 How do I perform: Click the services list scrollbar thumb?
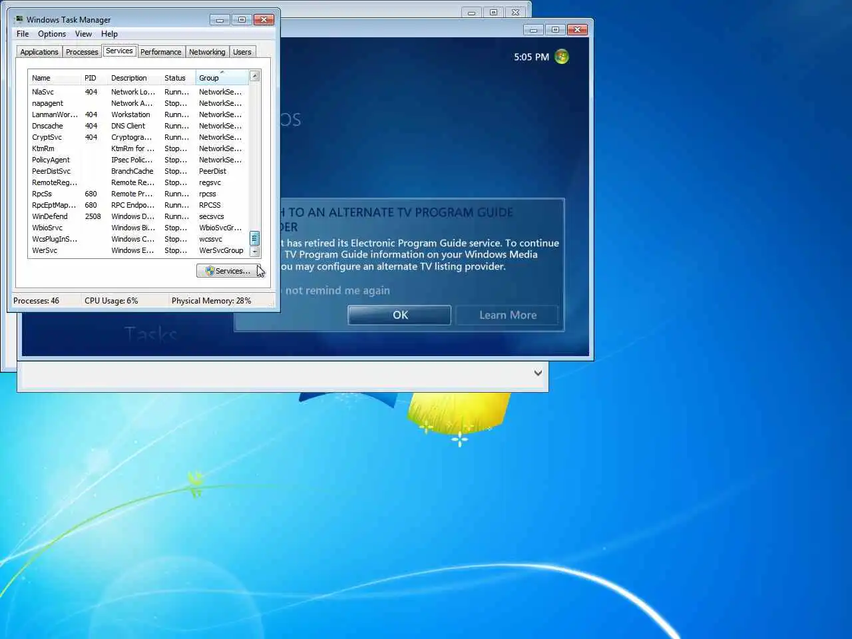pyautogui.click(x=254, y=238)
